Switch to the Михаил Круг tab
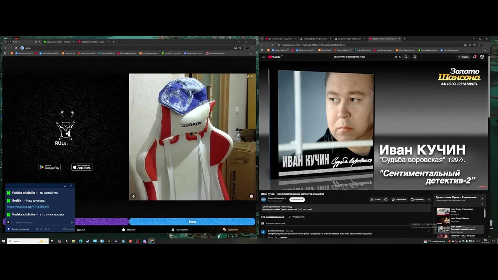The width and height of the screenshot is (498, 280). (281, 39)
